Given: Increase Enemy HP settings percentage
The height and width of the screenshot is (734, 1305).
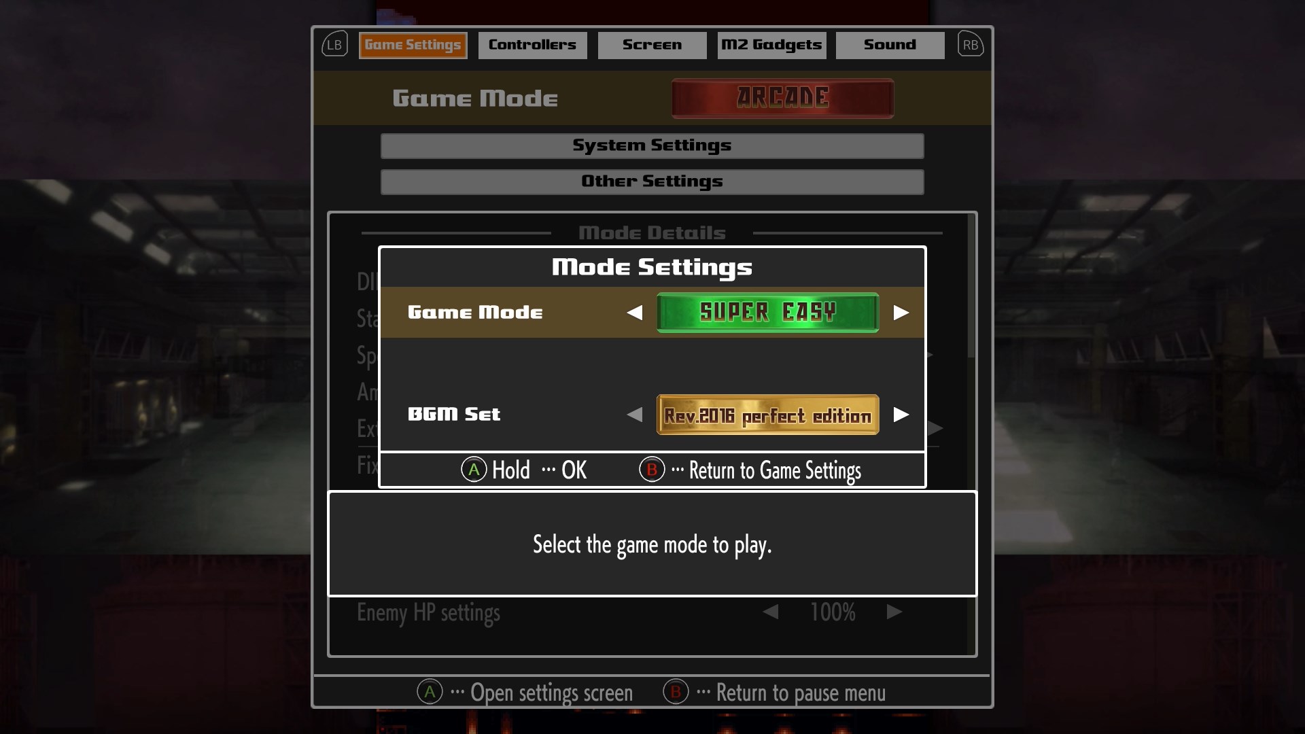Looking at the screenshot, I should (x=894, y=612).
